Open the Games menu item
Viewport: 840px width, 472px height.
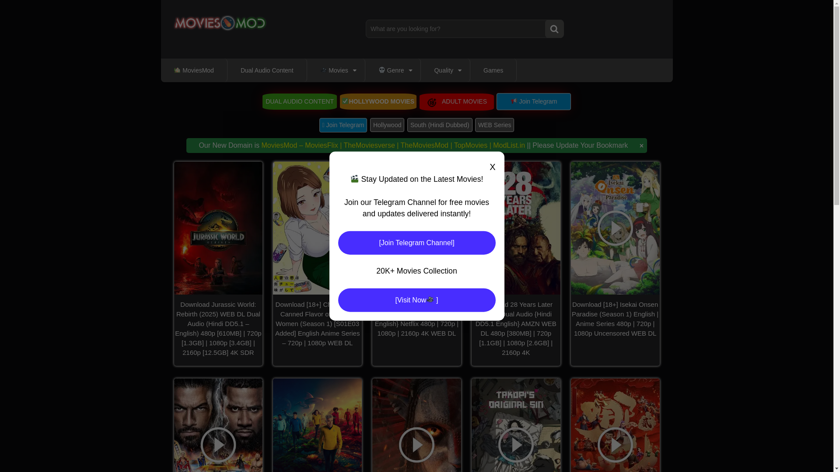493,70
